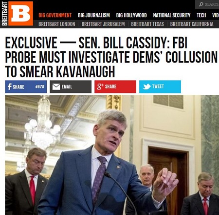The image size is (219, 215).
Task: Visit Breitbart London edition
Action: (57, 24)
